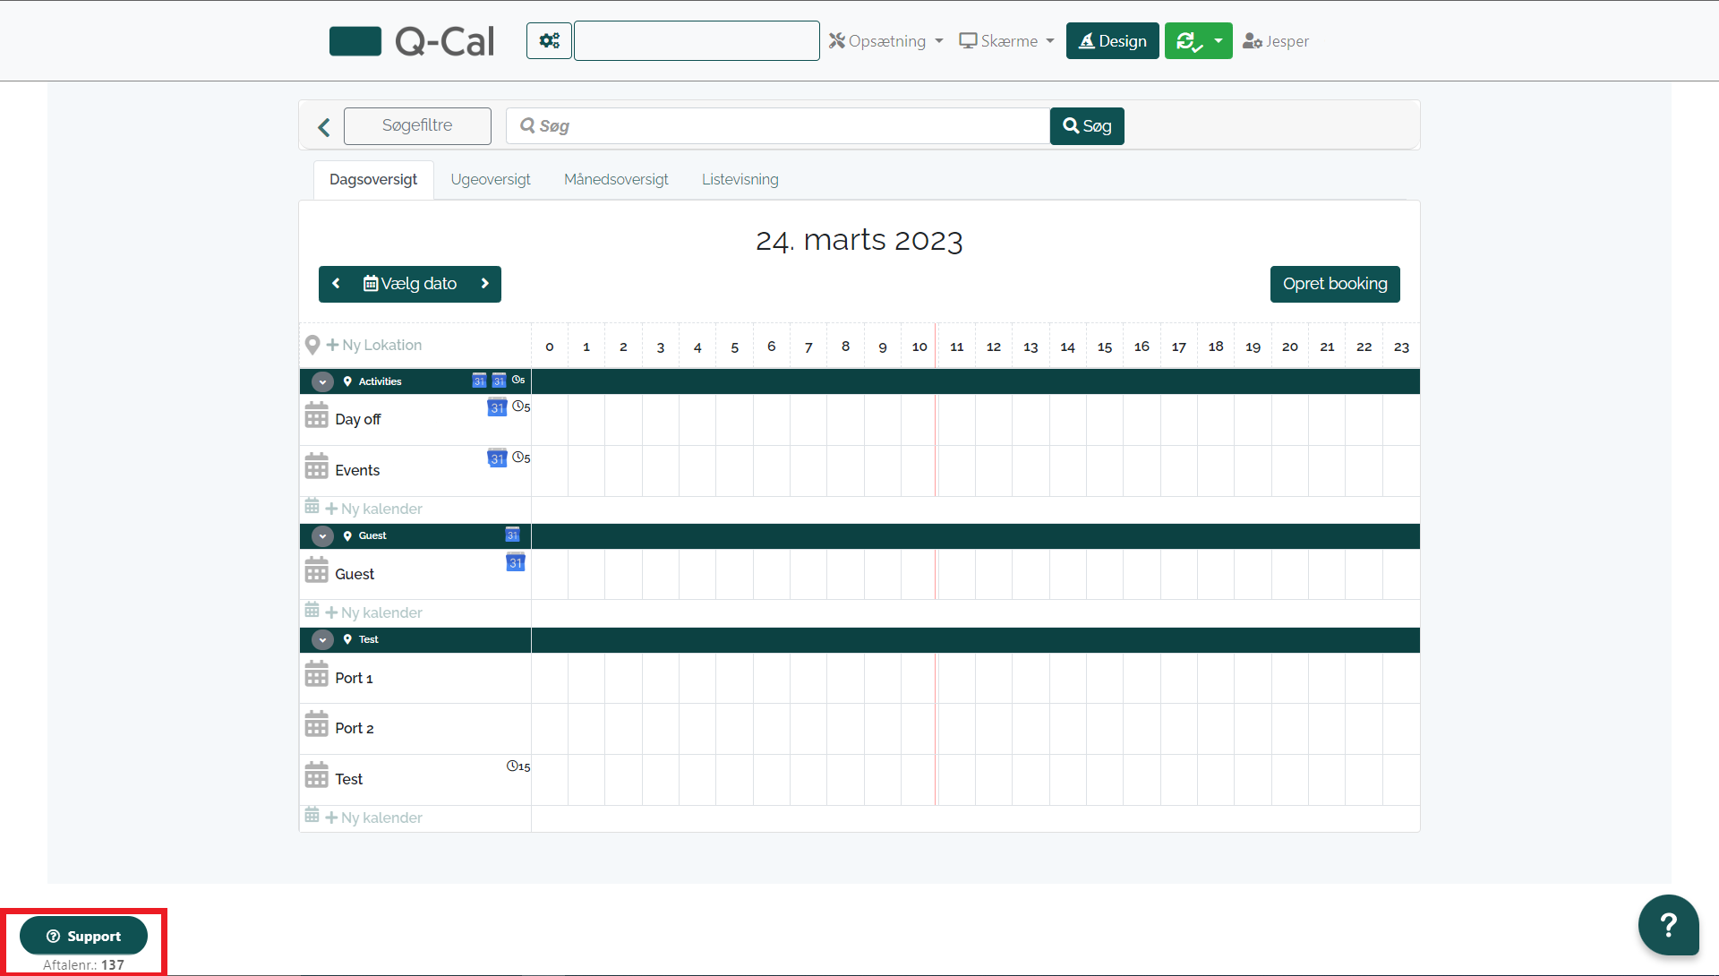Click the Aftalenr.: 137 label
Screen dimensions: 1719x976
click(x=83, y=964)
